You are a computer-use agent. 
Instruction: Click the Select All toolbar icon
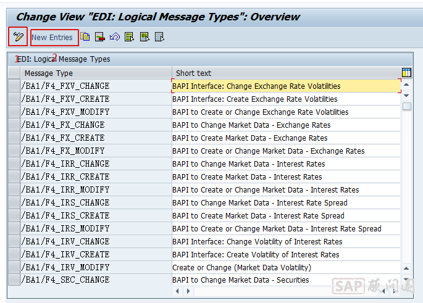[129, 37]
